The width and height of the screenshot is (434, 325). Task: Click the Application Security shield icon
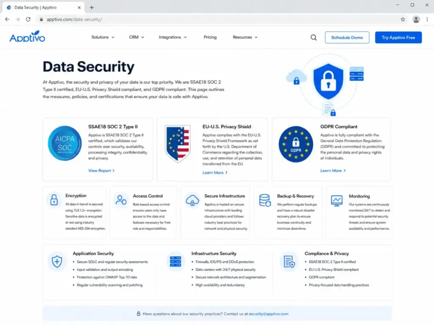point(57,261)
